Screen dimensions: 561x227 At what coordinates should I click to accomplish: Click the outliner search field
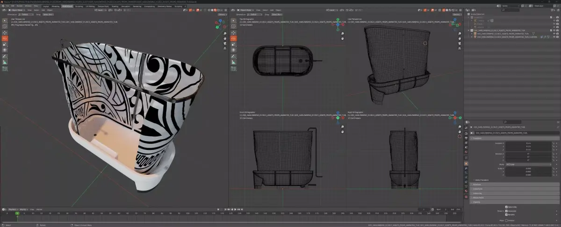511,10
